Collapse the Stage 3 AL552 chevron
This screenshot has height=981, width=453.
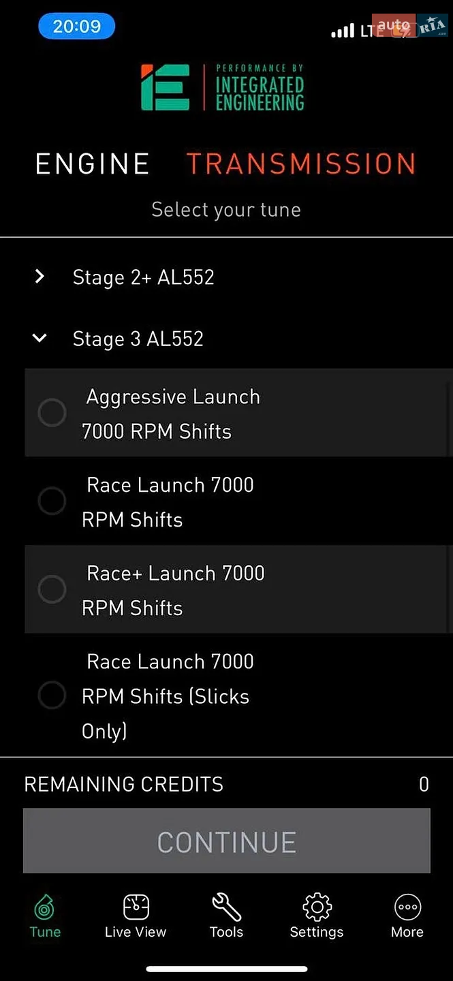click(x=40, y=338)
